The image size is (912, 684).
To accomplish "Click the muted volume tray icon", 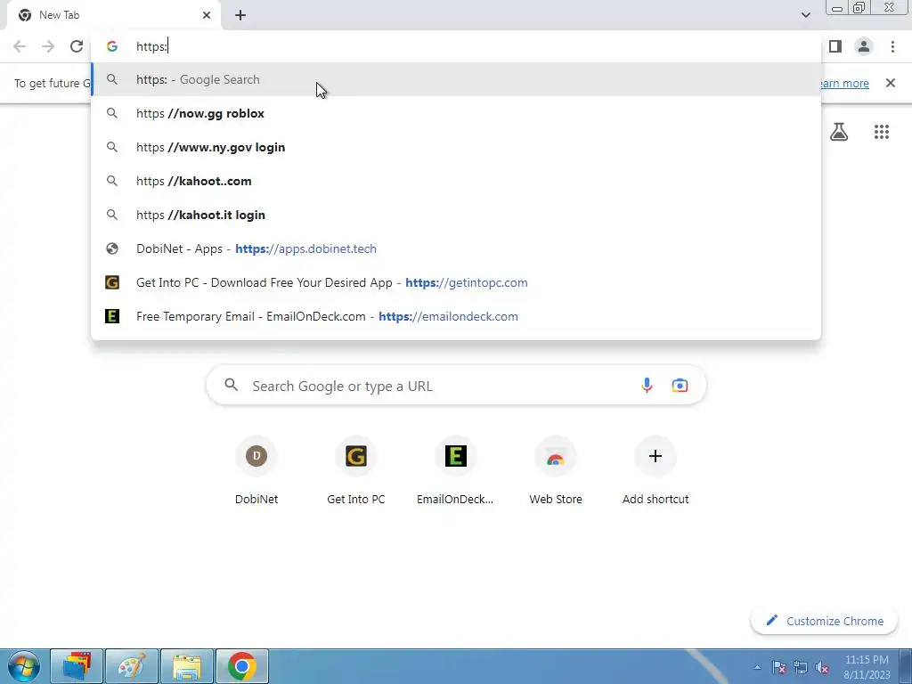I will [822, 668].
